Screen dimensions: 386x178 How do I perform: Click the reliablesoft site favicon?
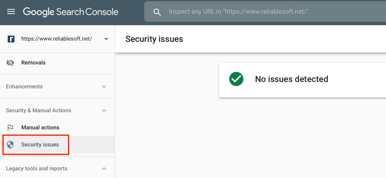[11, 39]
